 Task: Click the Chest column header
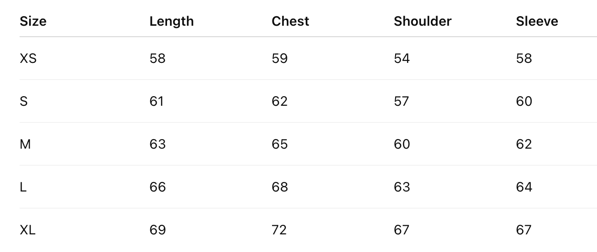click(x=290, y=21)
